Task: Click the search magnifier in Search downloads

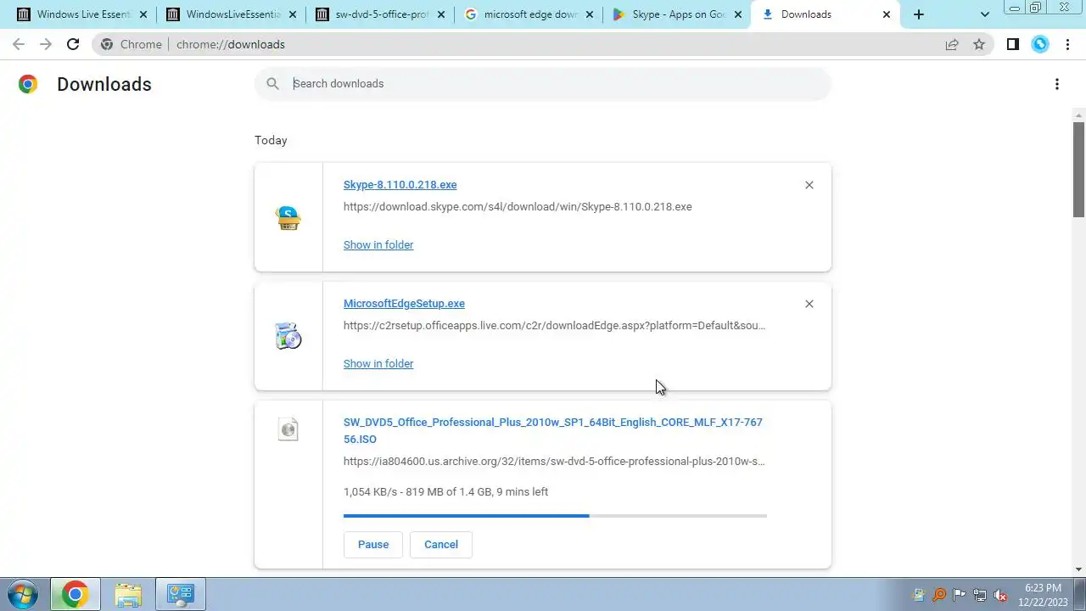Action: point(272,83)
